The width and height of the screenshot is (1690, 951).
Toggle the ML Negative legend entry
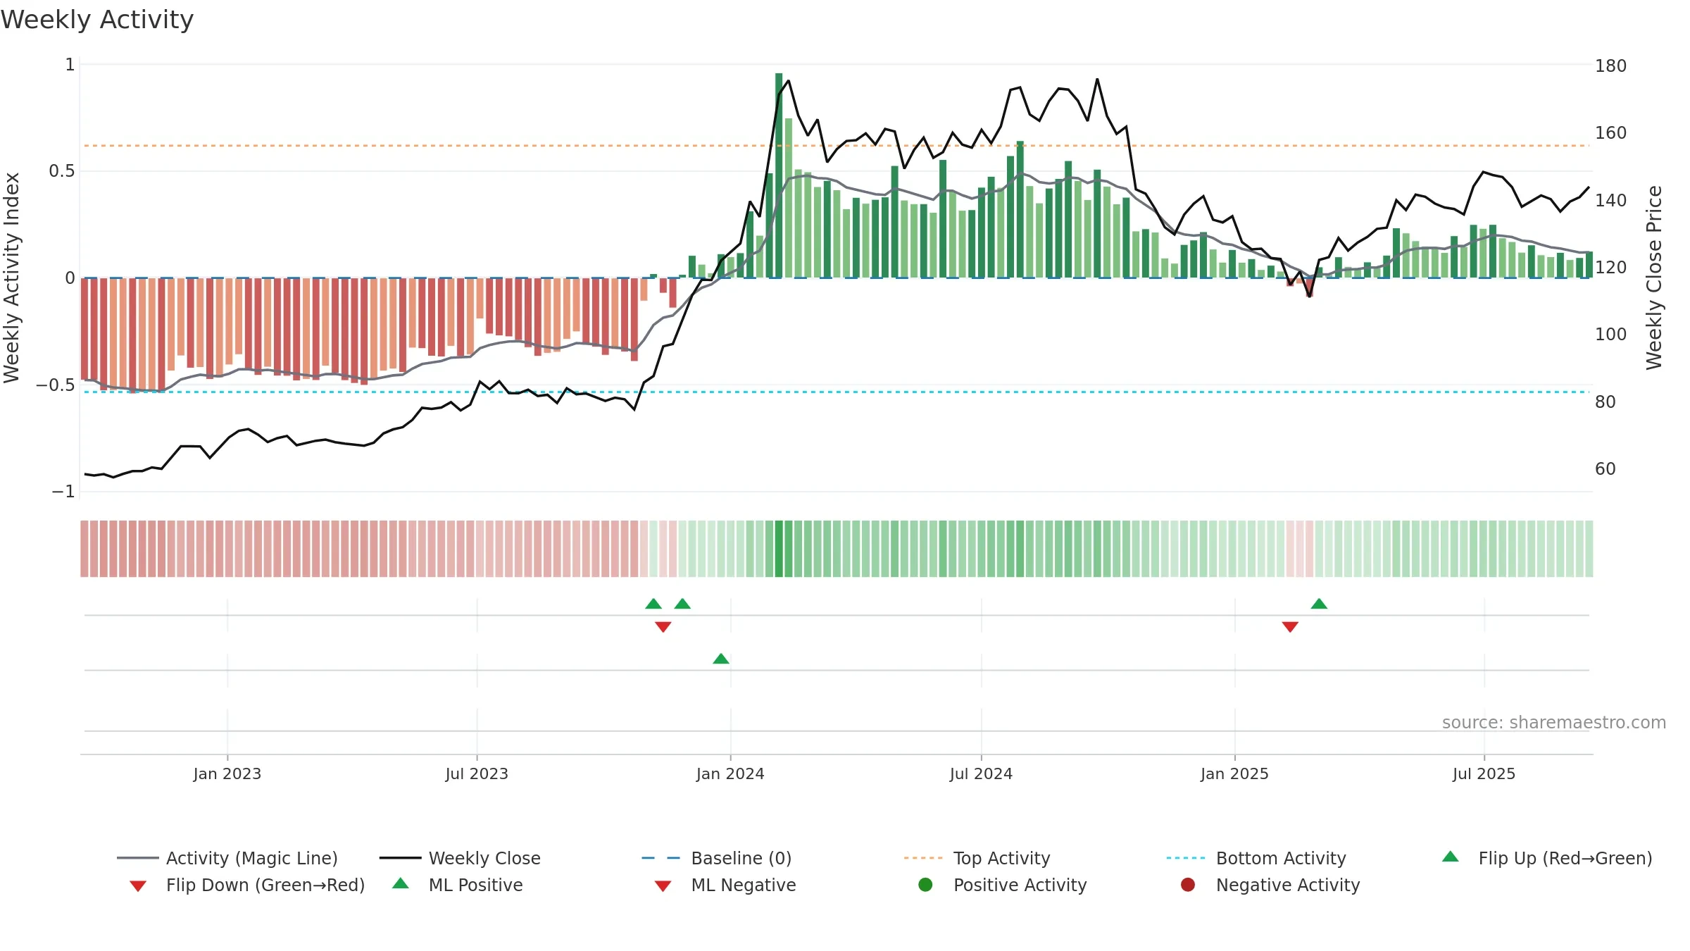pyautogui.click(x=725, y=885)
